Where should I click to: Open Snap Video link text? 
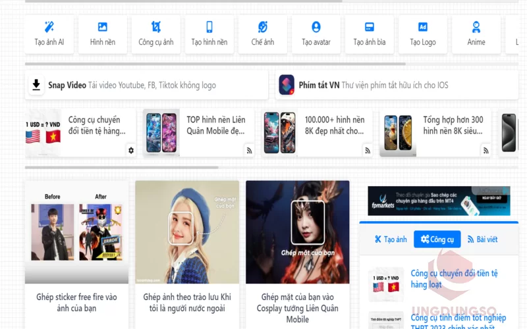point(132,86)
